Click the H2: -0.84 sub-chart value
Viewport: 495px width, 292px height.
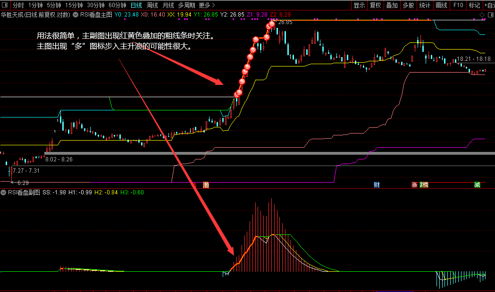(x=106, y=192)
